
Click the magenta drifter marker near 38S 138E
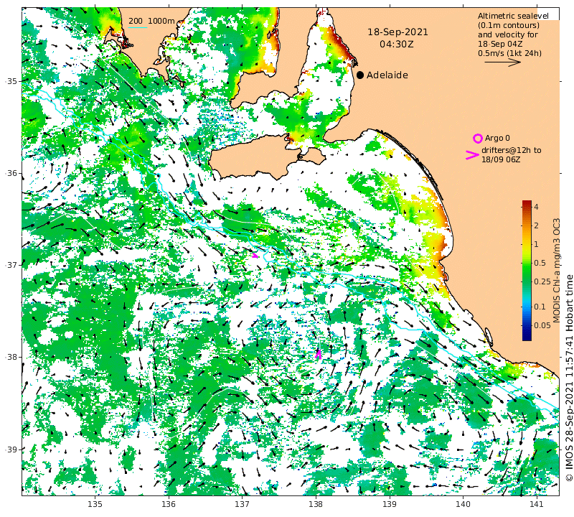pos(318,354)
